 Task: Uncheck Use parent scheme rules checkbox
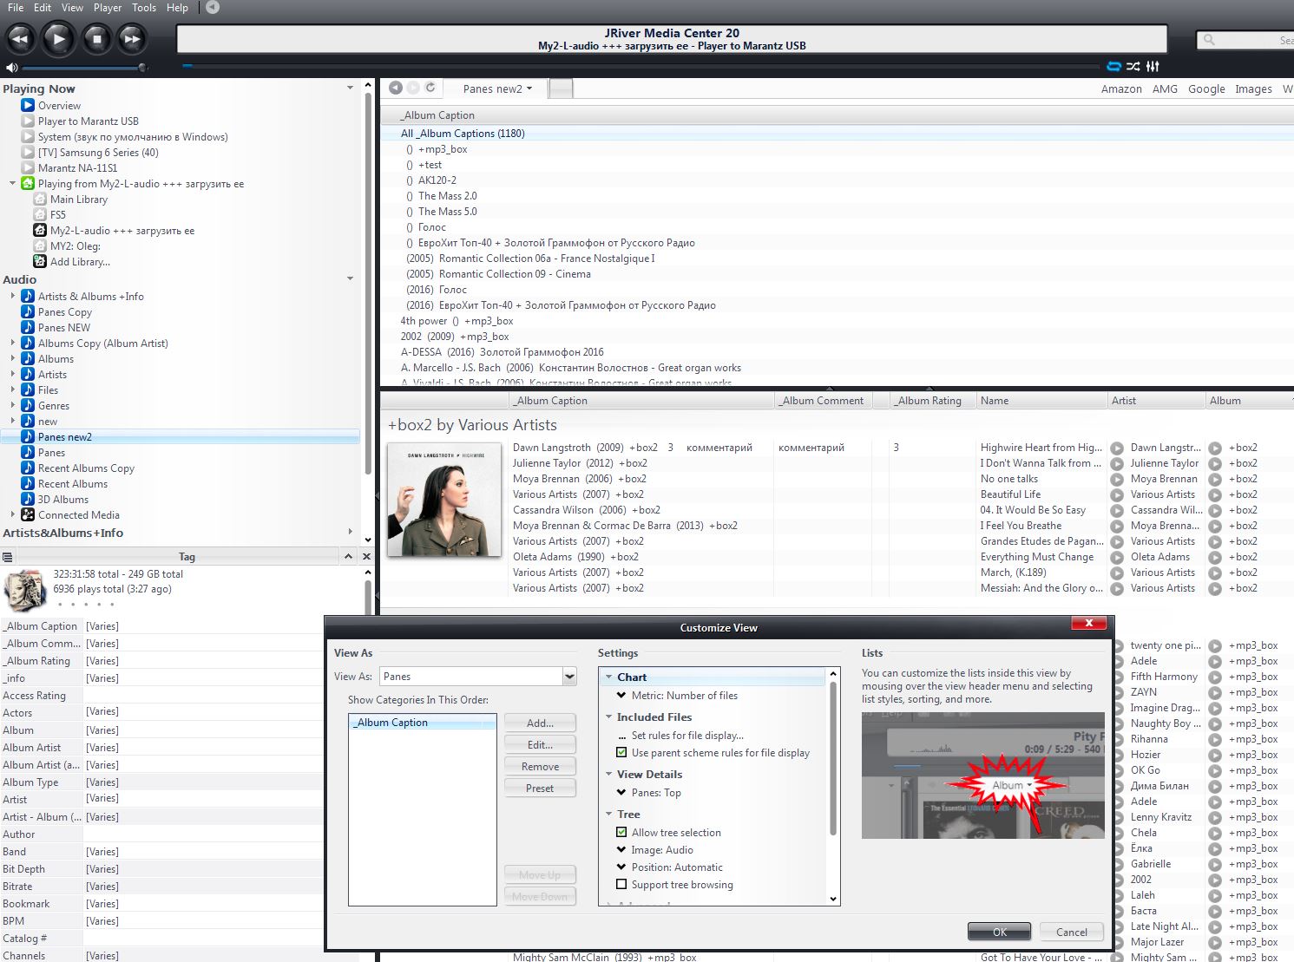coord(621,753)
